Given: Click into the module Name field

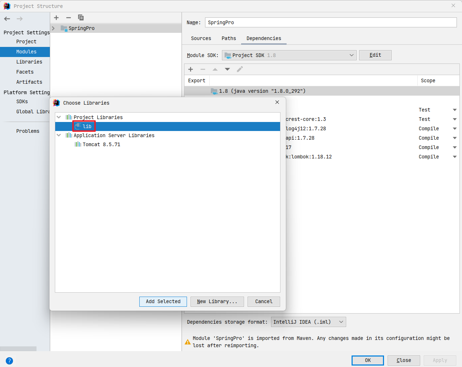Looking at the screenshot, I should [331, 22].
